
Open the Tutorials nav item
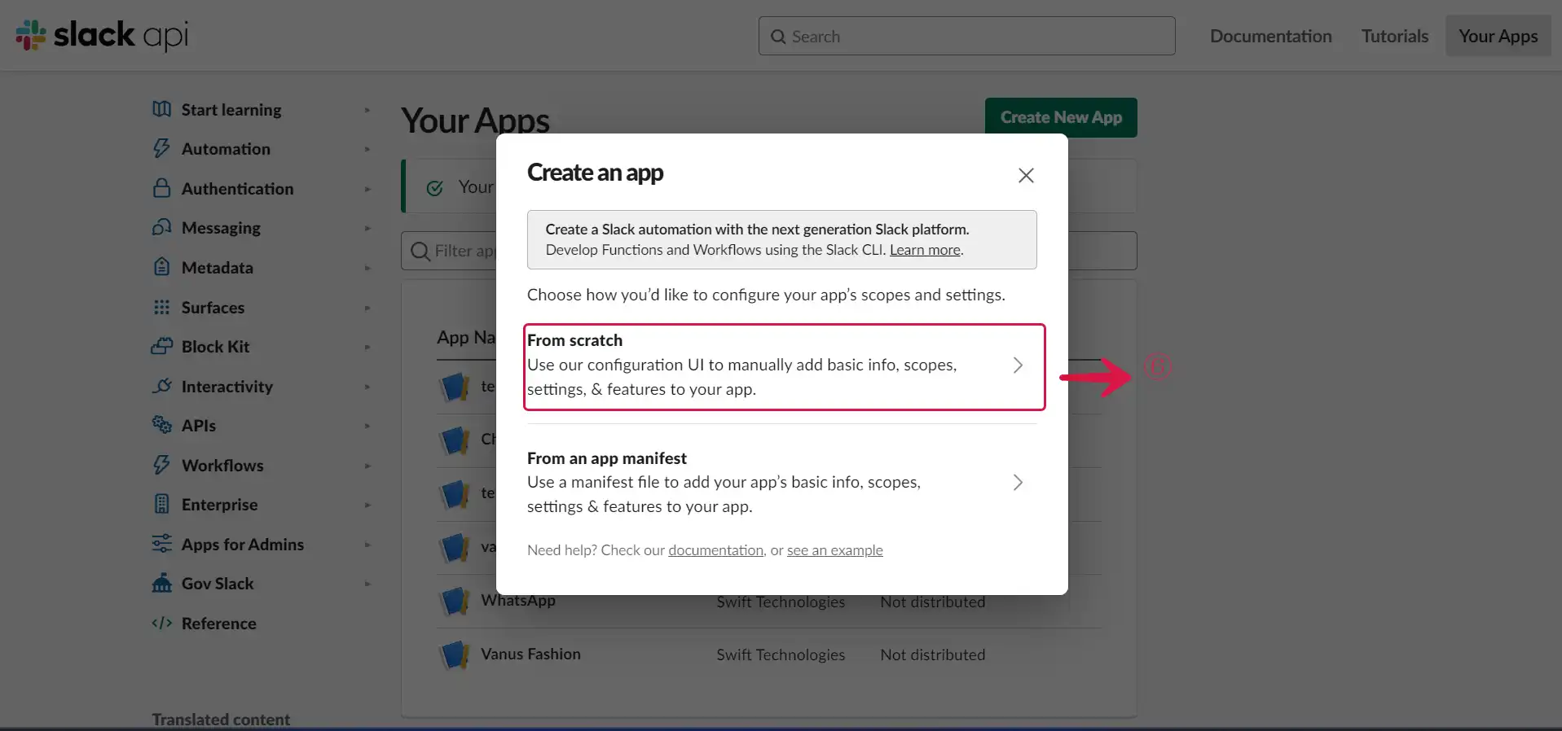(x=1394, y=36)
